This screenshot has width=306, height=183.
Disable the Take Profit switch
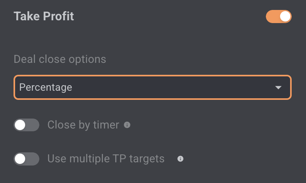279,17
